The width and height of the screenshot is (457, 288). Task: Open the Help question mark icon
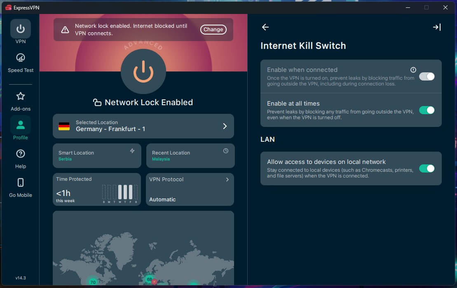(21, 154)
